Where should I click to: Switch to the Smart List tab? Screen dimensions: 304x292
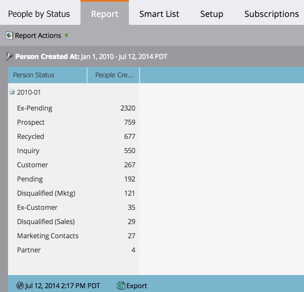coord(159,14)
